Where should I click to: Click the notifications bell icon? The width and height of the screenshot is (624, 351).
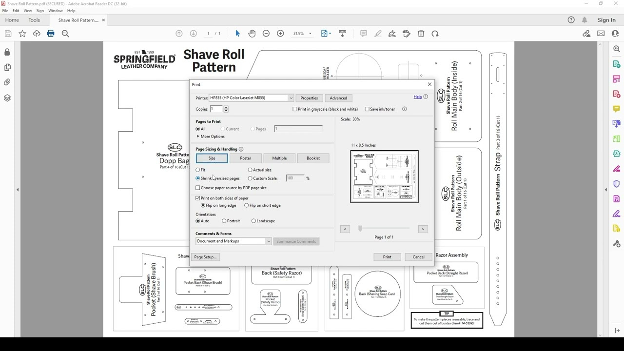pos(585,20)
